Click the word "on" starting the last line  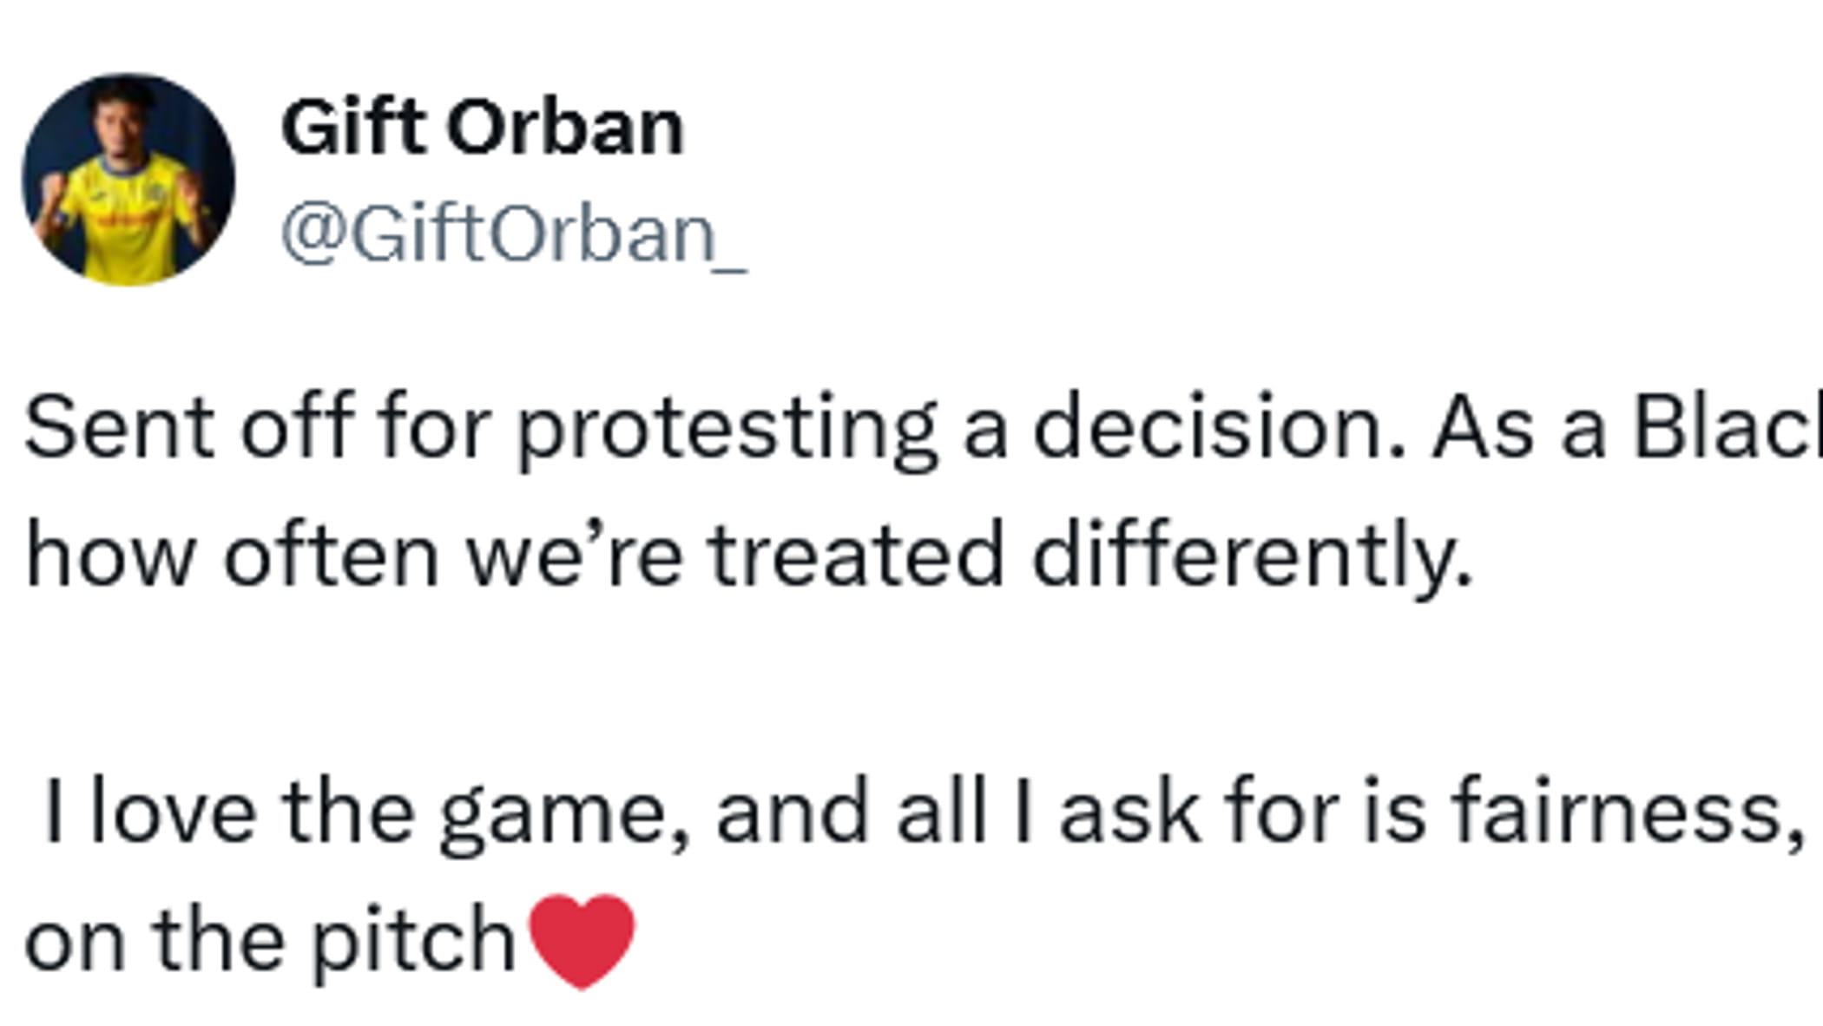76,942
